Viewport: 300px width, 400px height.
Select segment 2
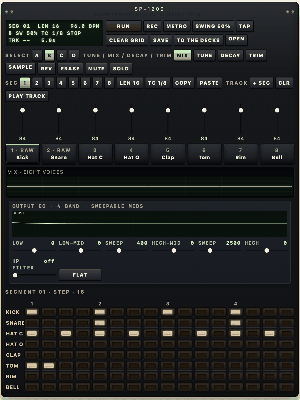[37, 83]
